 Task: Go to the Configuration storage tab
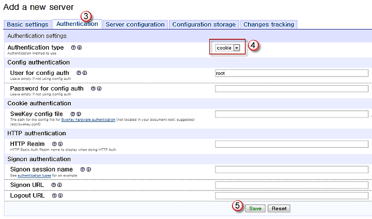[204, 24]
